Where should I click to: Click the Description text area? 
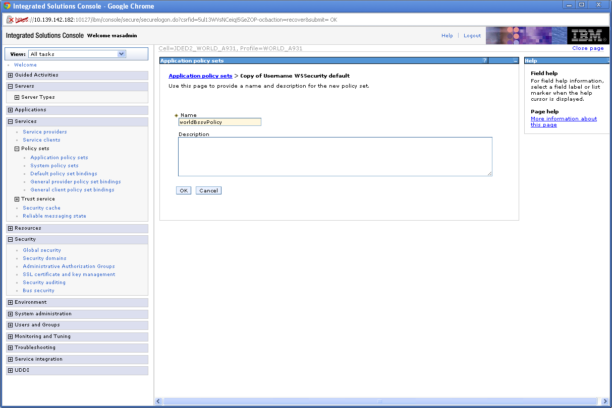coord(335,157)
